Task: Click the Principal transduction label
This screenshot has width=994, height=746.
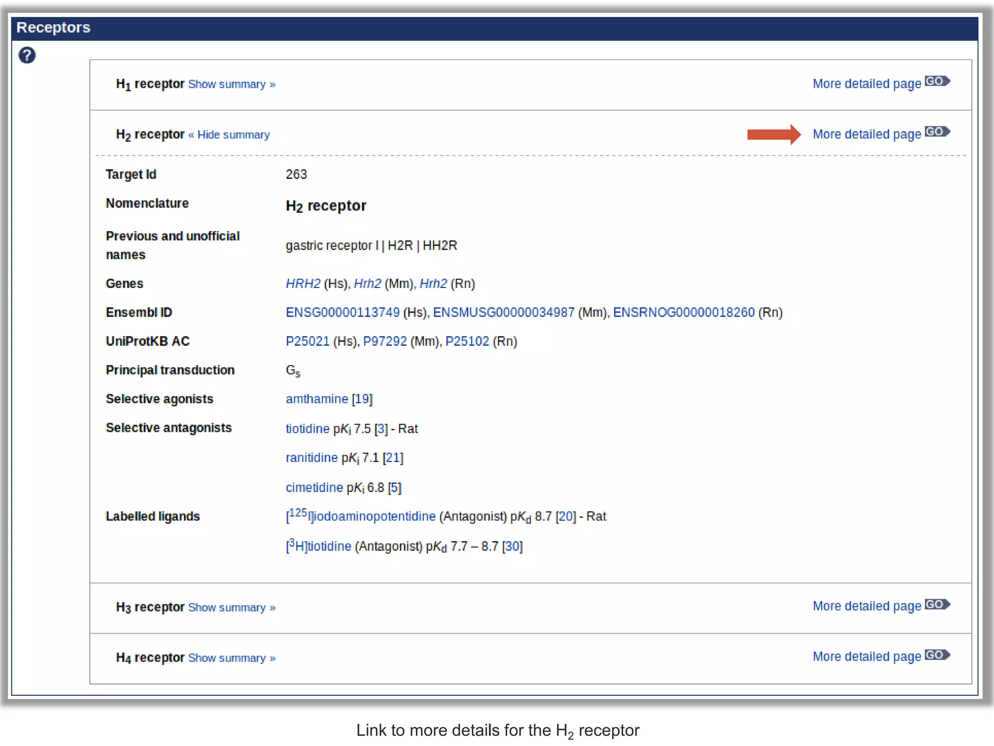Action: click(170, 370)
